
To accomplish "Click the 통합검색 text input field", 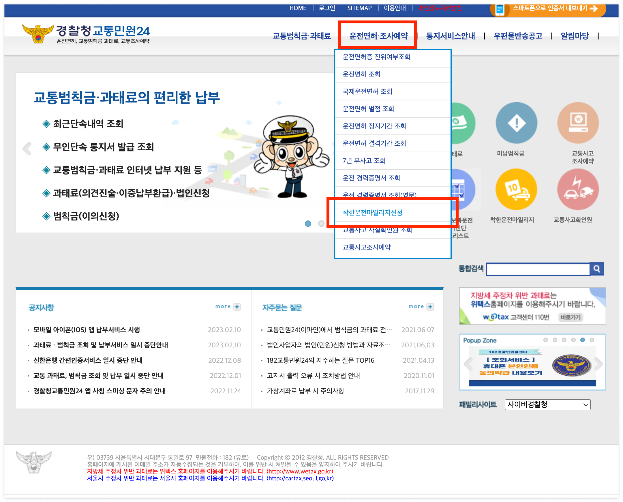I will click(538, 269).
